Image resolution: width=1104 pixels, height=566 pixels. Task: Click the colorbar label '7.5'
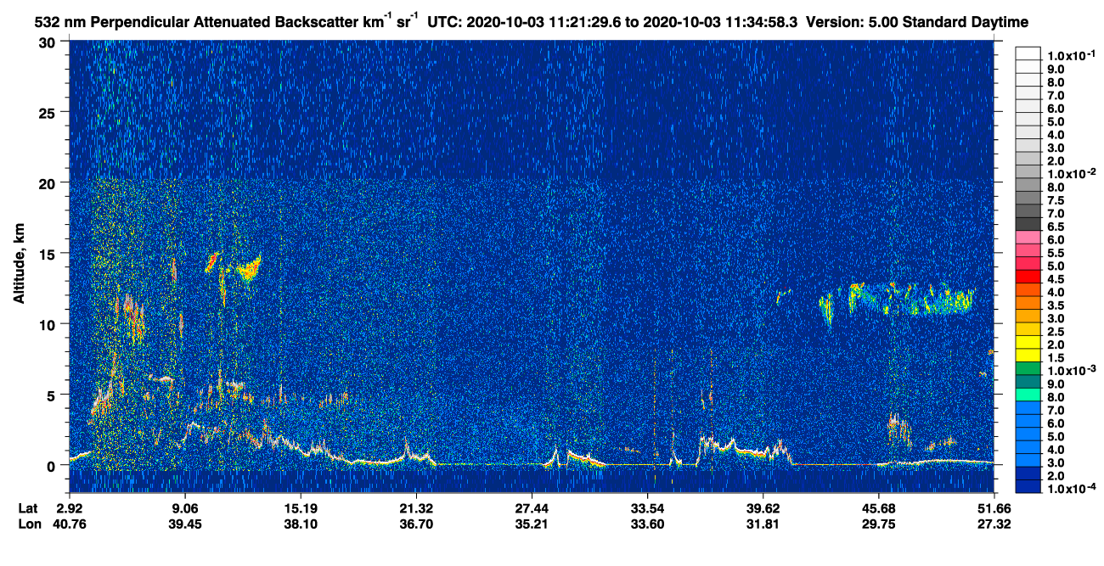(x=1057, y=201)
